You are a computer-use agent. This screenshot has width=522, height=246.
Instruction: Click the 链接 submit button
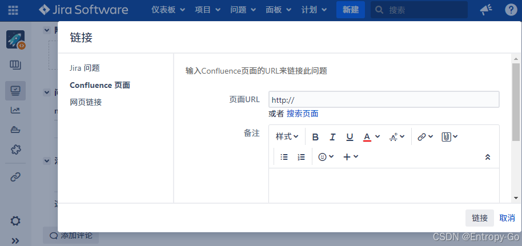(x=480, y=218)
